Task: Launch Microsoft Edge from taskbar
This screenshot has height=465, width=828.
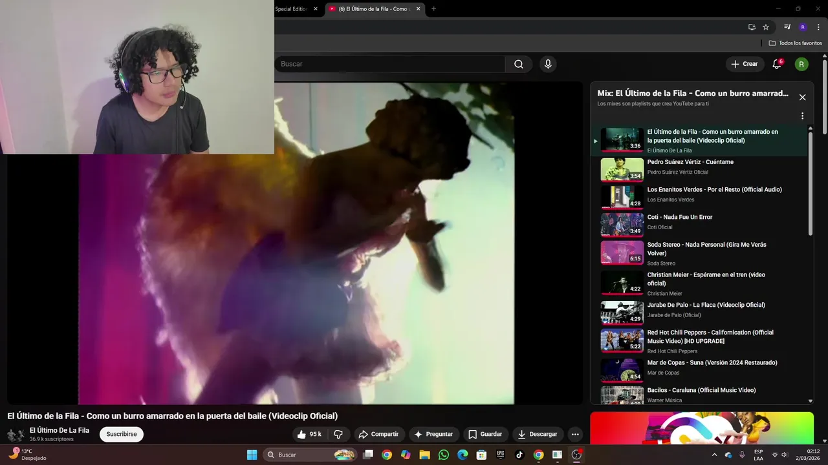Action: pos(463,455)
